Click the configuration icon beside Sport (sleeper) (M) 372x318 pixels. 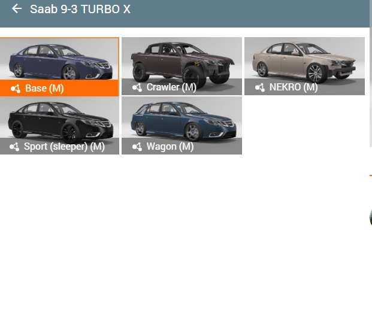click(x=14, y=147)
